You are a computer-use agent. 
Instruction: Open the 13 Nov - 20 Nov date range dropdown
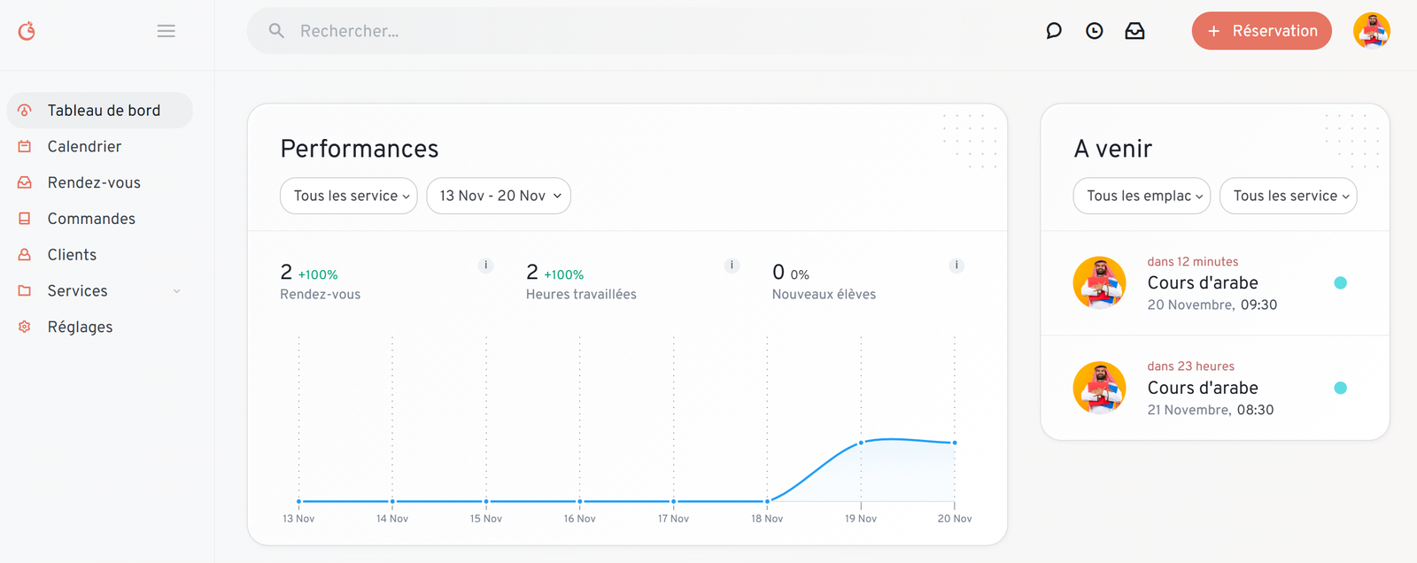tap(499, 196)
